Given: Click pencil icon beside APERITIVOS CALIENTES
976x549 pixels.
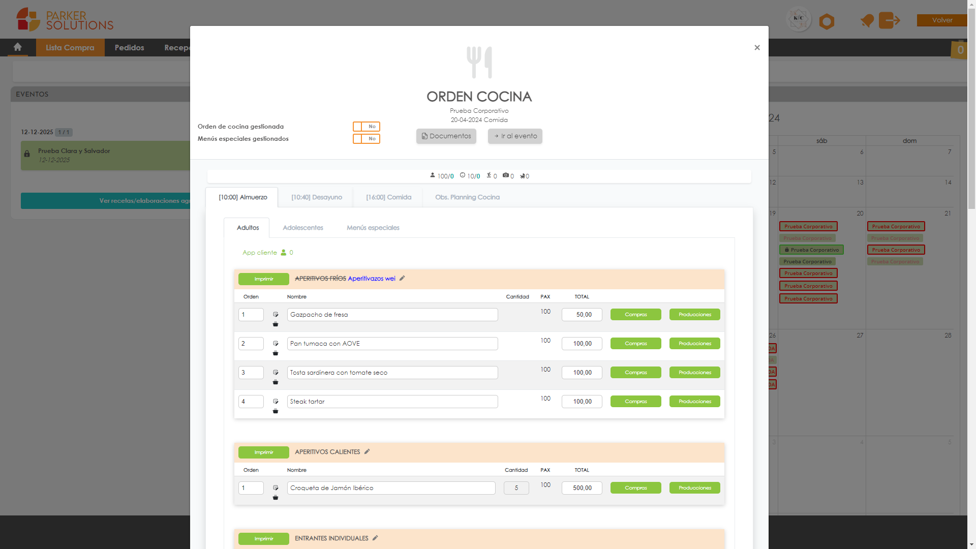Looking at the screenshot, I should [367, 452].
